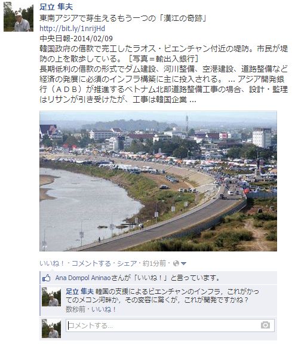Open the 足立 隼夫 name link at top
The image size is (292, 347).
pyautogui.click(x=56, y=7)
